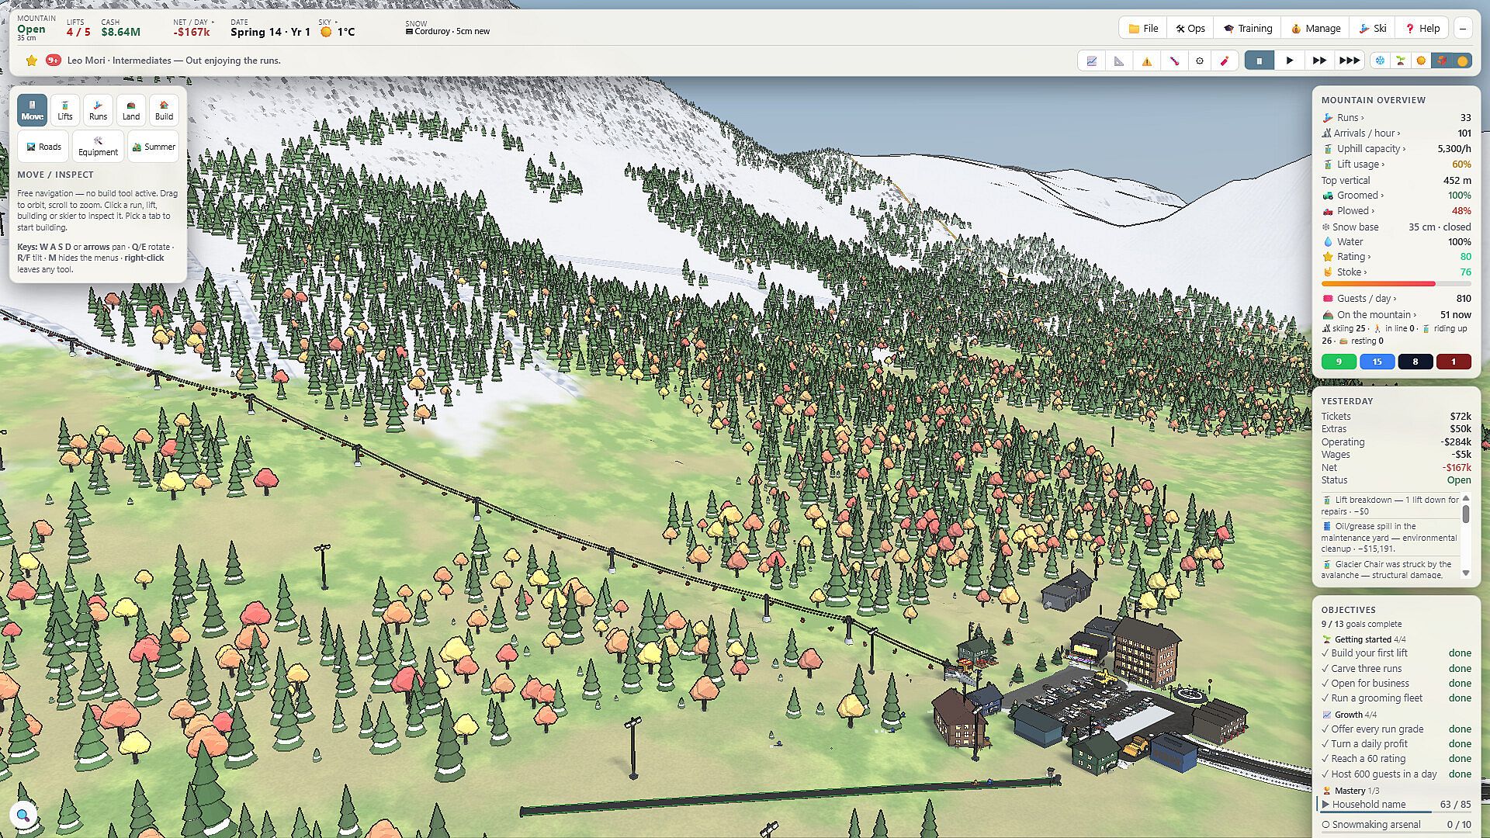Switch to autumn leaves season
This screenshot has width=1490, height=838.
click(x=1442, y=61)
